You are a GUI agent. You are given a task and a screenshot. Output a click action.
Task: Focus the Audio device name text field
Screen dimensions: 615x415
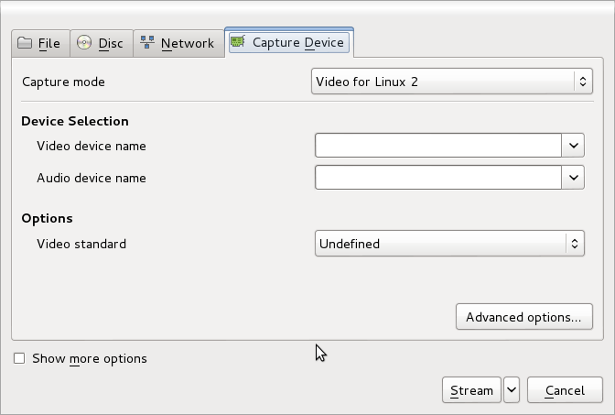point(437,178)
